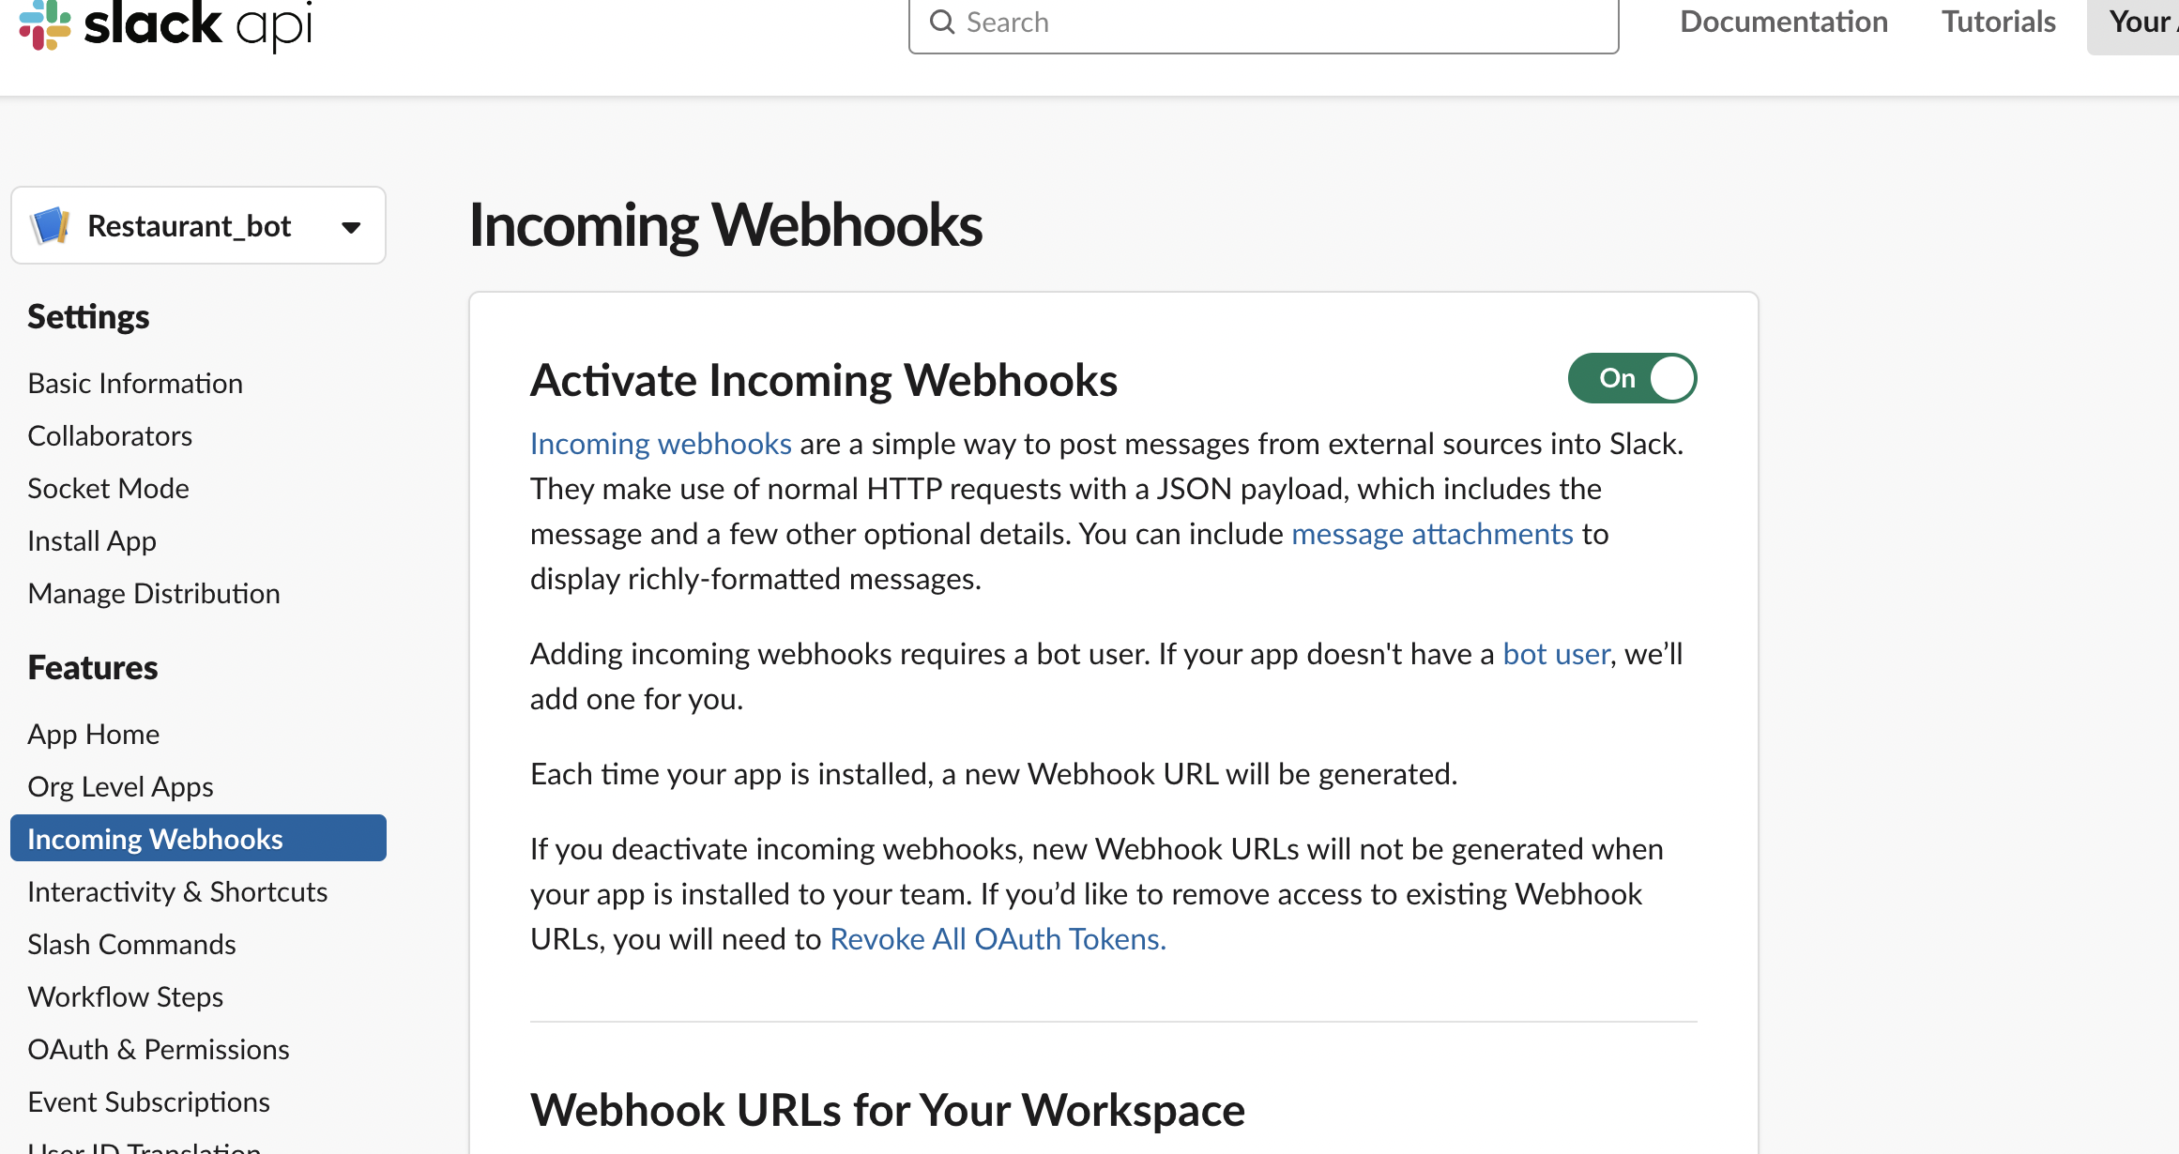
Task: Open OAuth & Permissions feature page
Action: click(x=159, y=1049)
